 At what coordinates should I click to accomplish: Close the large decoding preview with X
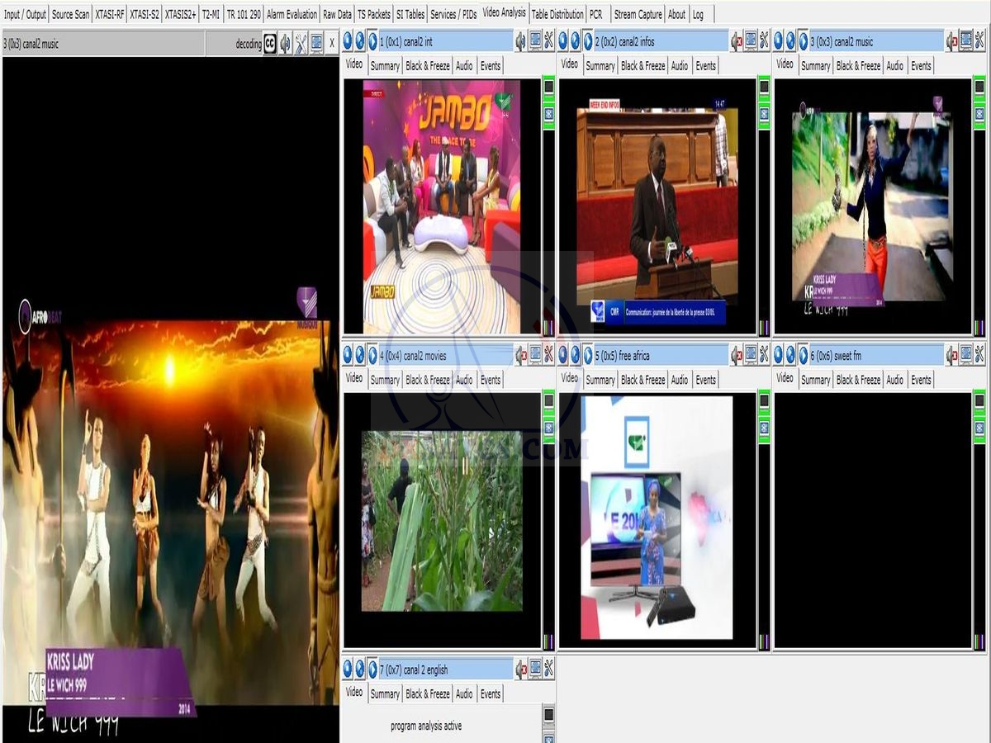pos(331,44)
